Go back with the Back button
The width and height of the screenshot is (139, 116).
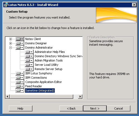coord(71,108)
